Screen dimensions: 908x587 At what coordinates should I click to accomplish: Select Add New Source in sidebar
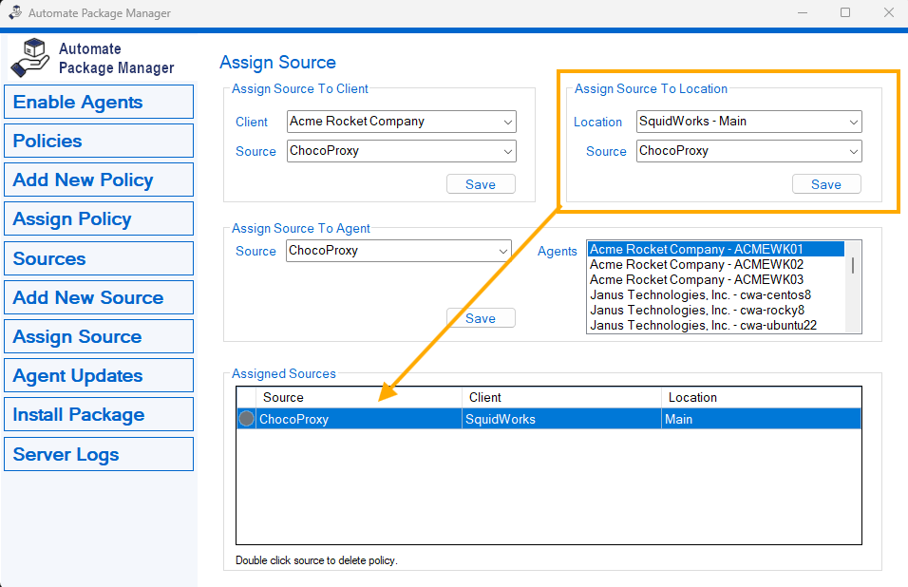tap(99, 297)
